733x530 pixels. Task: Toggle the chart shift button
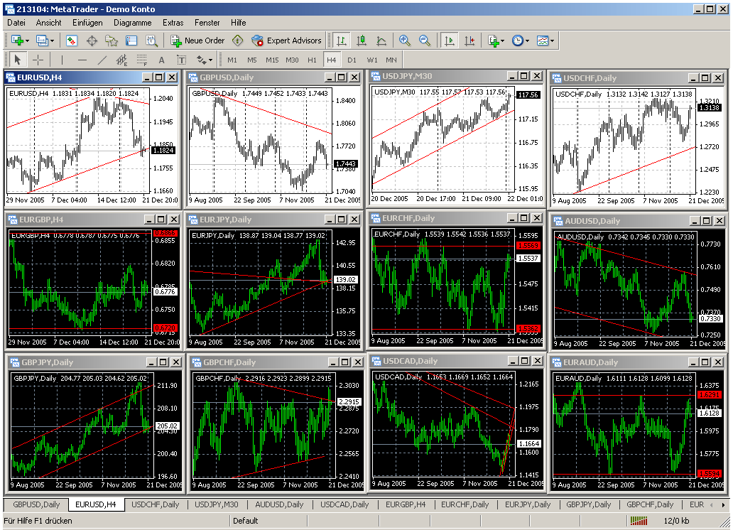pos(468,40)
